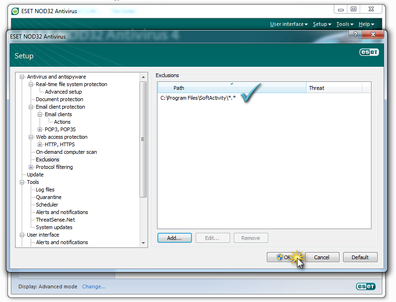This screenshot has height=302, width=396.
Task: Select Advanced setup in the tree
Action: [x=63, y=92]
